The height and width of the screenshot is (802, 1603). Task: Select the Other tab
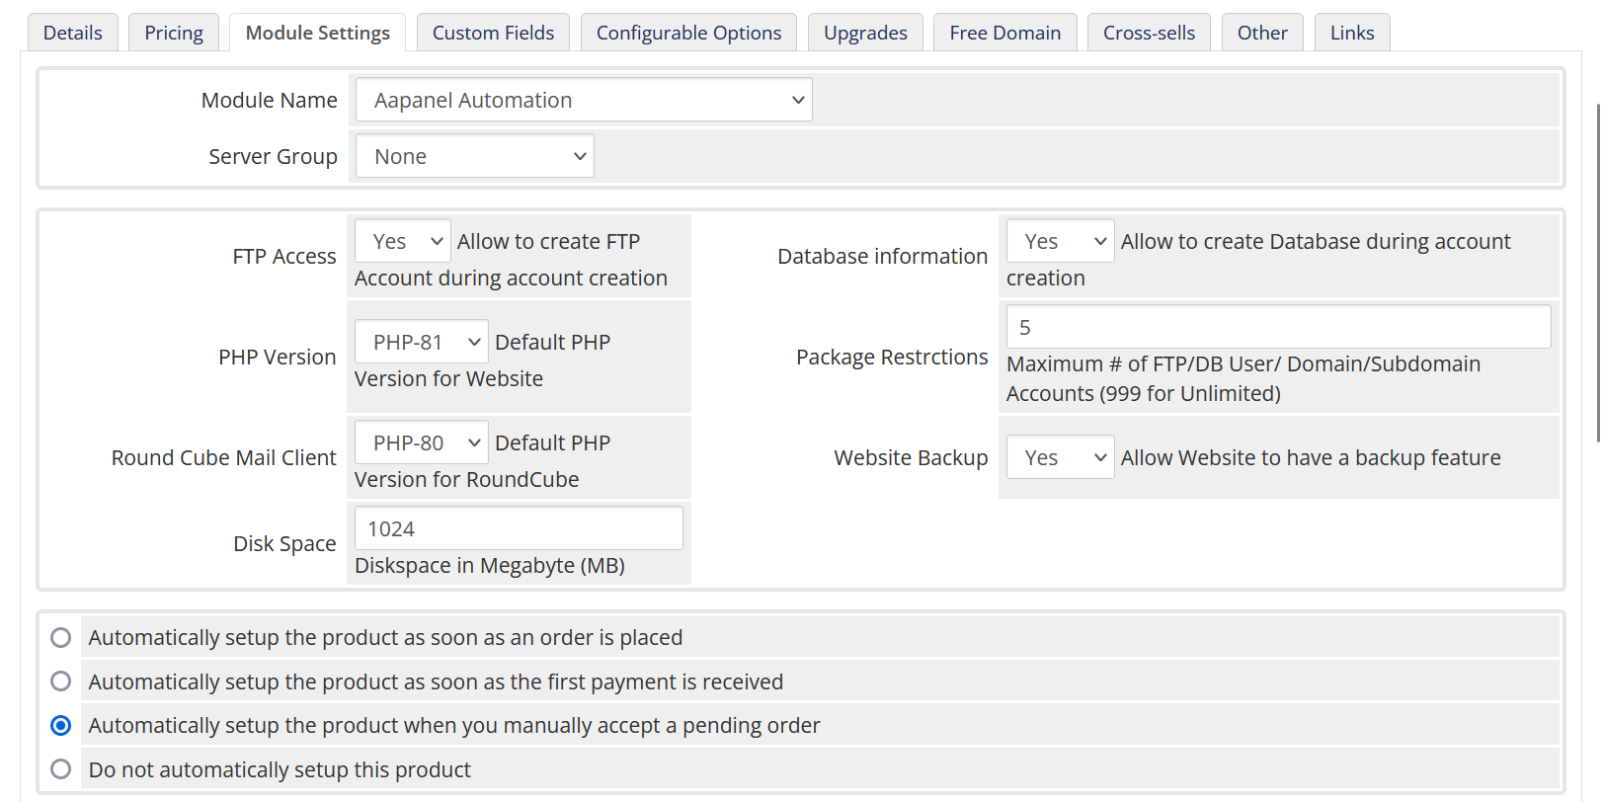pos(1262,33)
